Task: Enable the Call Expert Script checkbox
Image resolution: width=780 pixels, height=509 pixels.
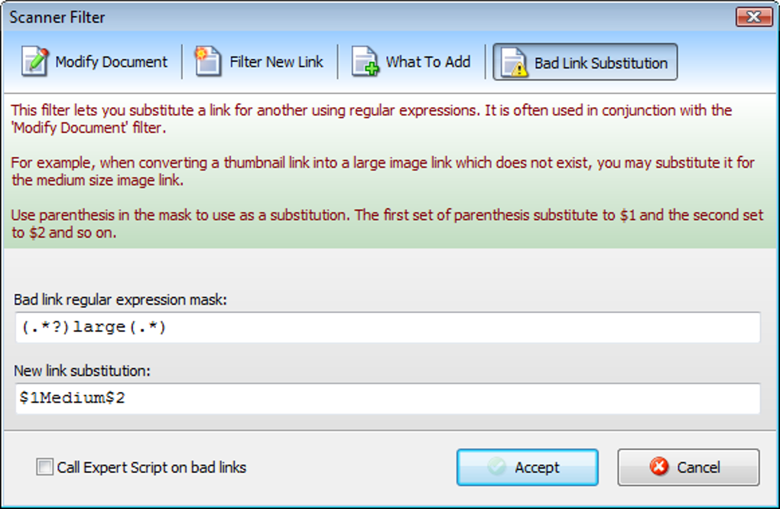Action: pyautogui.click(x=45, y=467)
